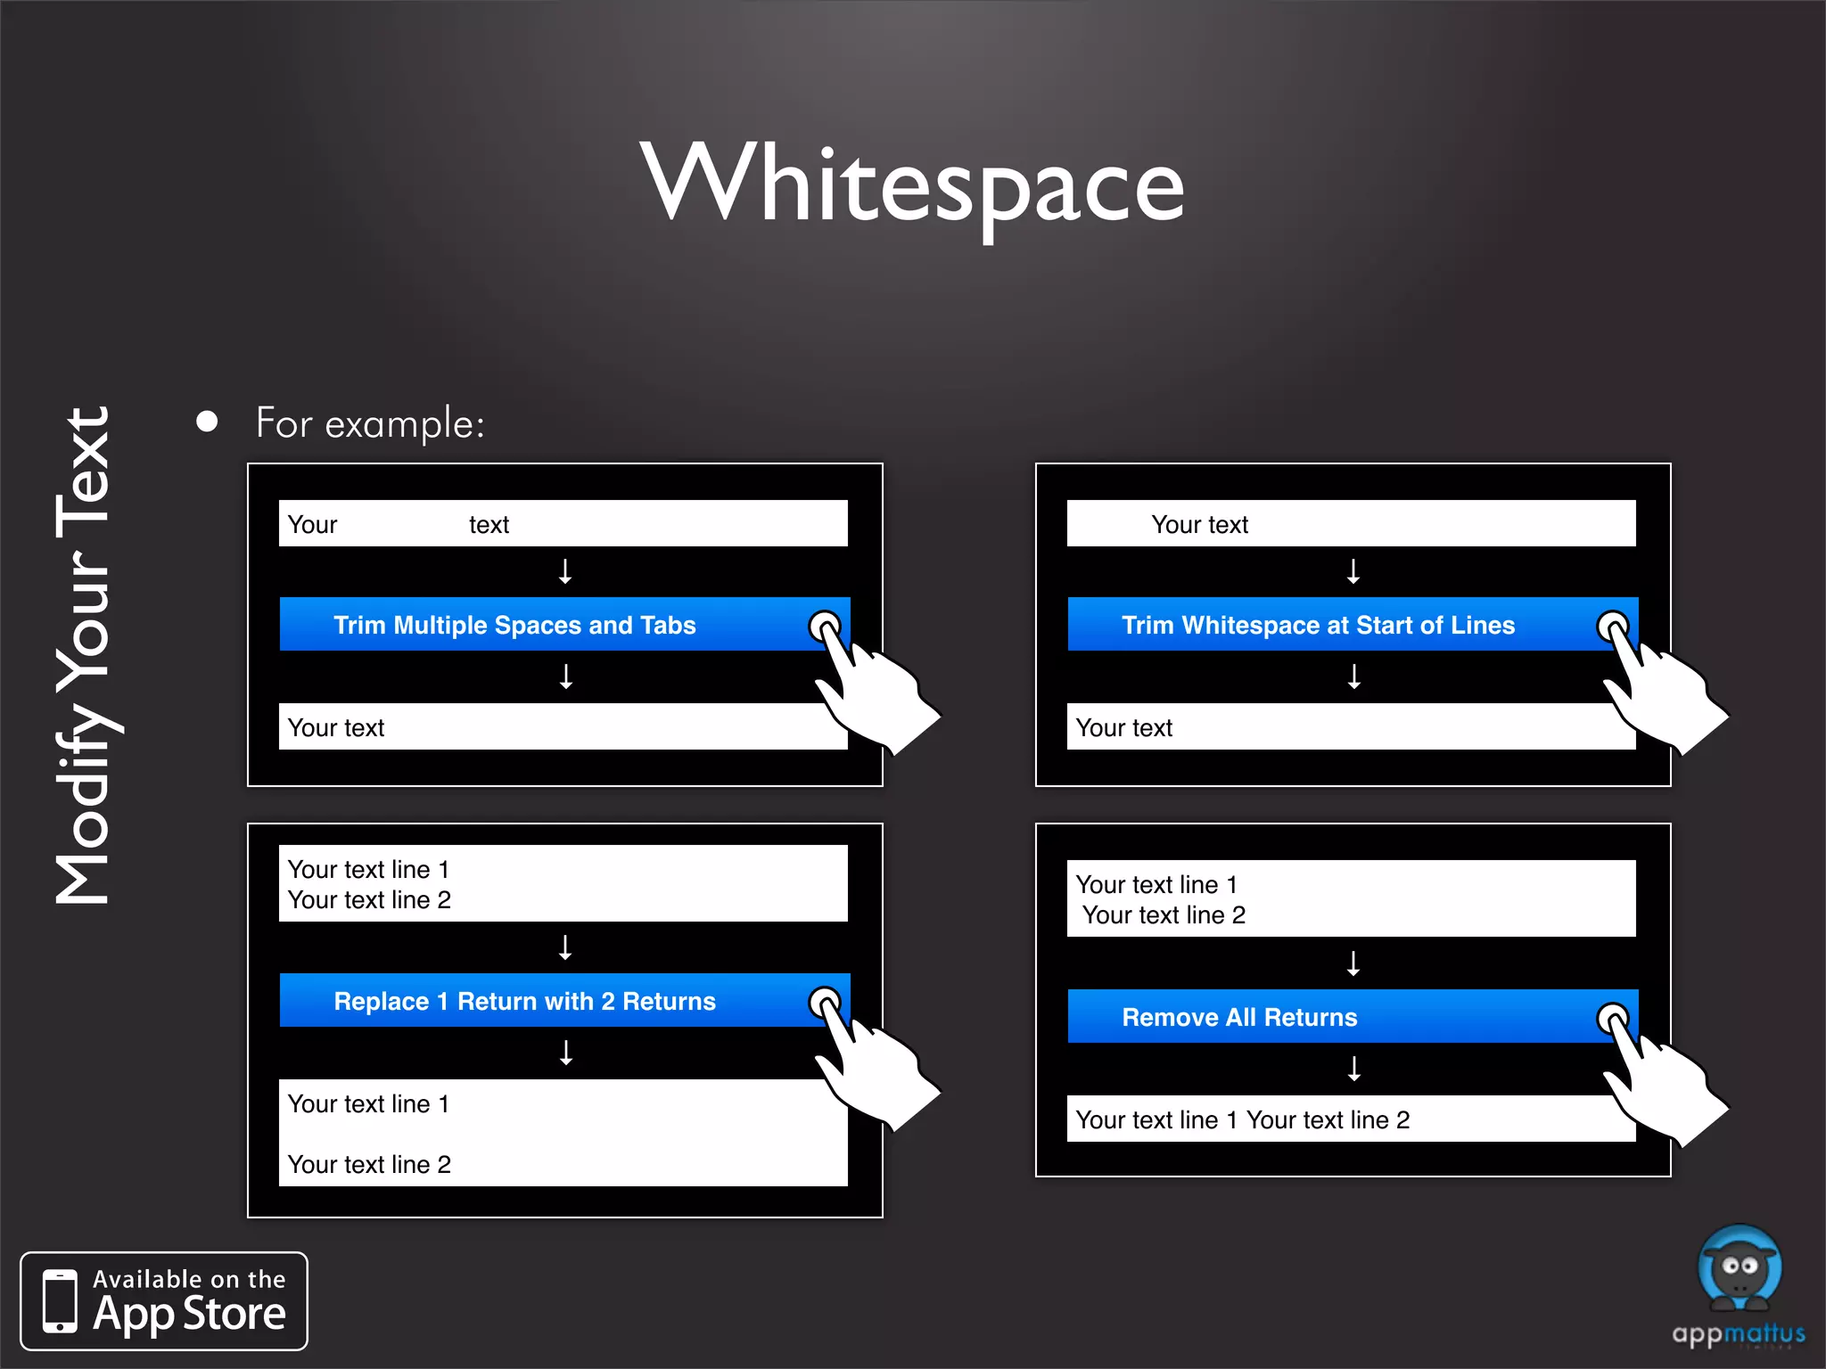Viewport: 1826px width, 1369px height.
Task: Click the output field under Trim Whitespace at Start
Action: tap(1352, 726)
